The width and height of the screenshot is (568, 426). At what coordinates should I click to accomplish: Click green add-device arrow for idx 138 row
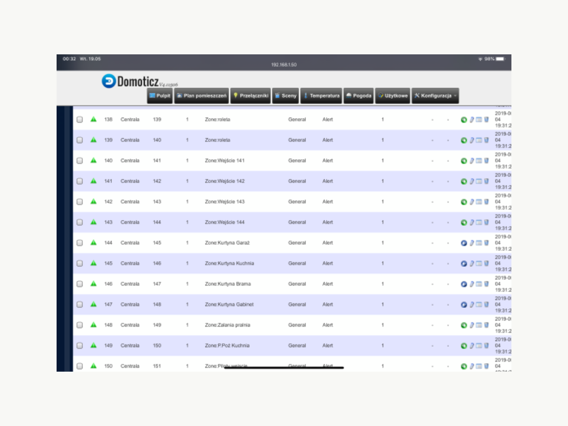tap(464, 120)
